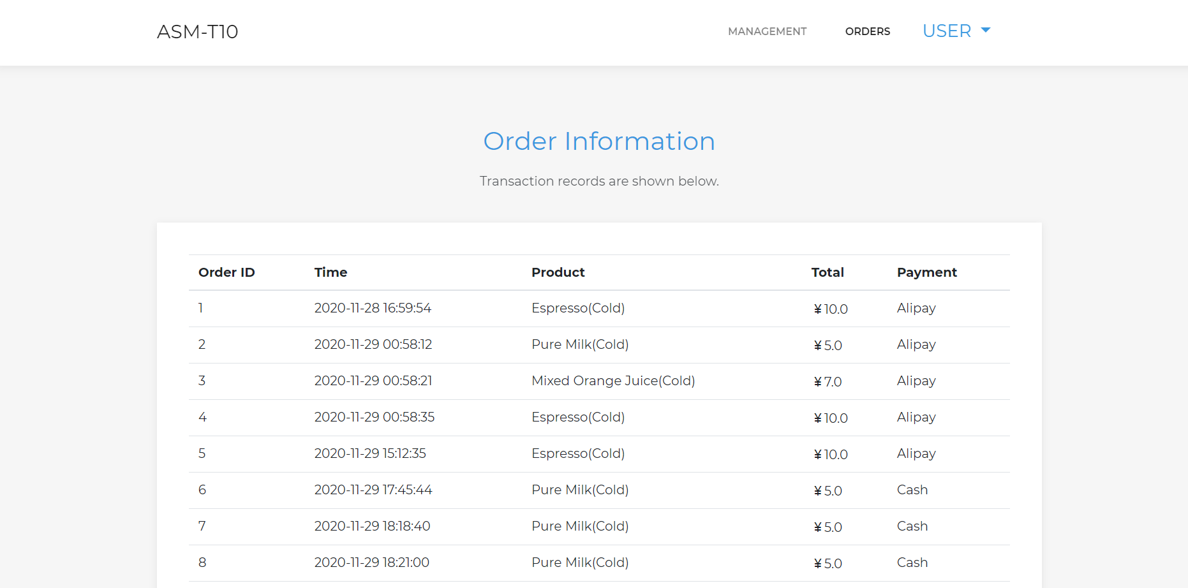The height and width of the screenshot is (588, 1188).
Task: Click the USER dropdown caret arrow
Action: (x=986, y=30)
